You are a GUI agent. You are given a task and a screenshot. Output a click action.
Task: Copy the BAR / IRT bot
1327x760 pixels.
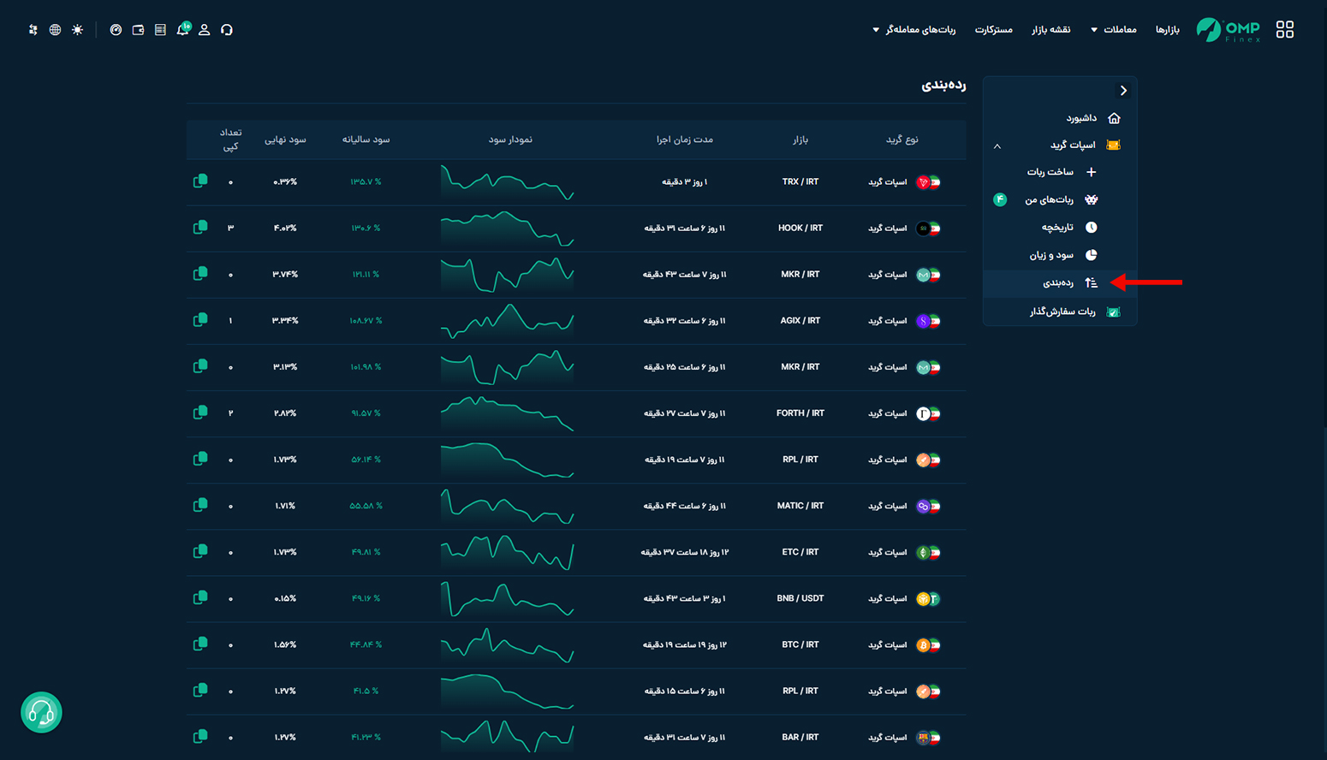click(200, 736)
